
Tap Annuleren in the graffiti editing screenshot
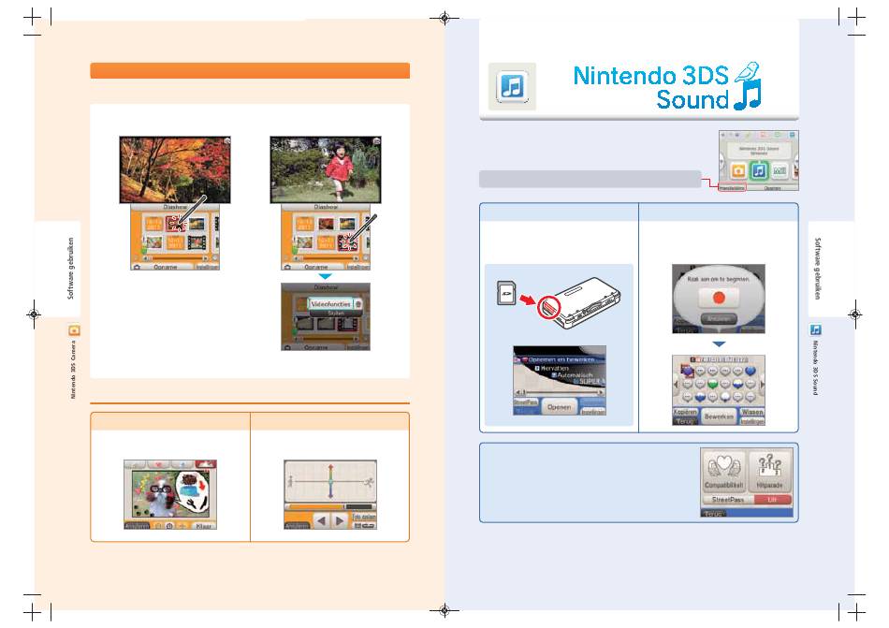(138, 526)
